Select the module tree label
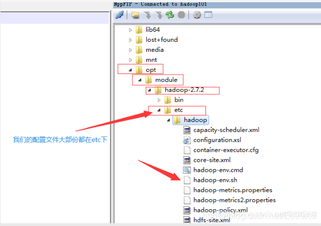321x226 pixels. pyautogui.click(x=166, y=80)
